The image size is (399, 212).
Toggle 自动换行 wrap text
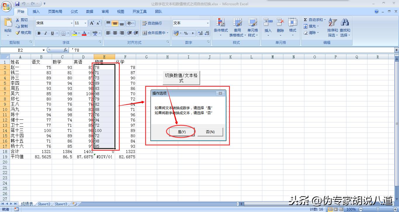click(152, 23)
